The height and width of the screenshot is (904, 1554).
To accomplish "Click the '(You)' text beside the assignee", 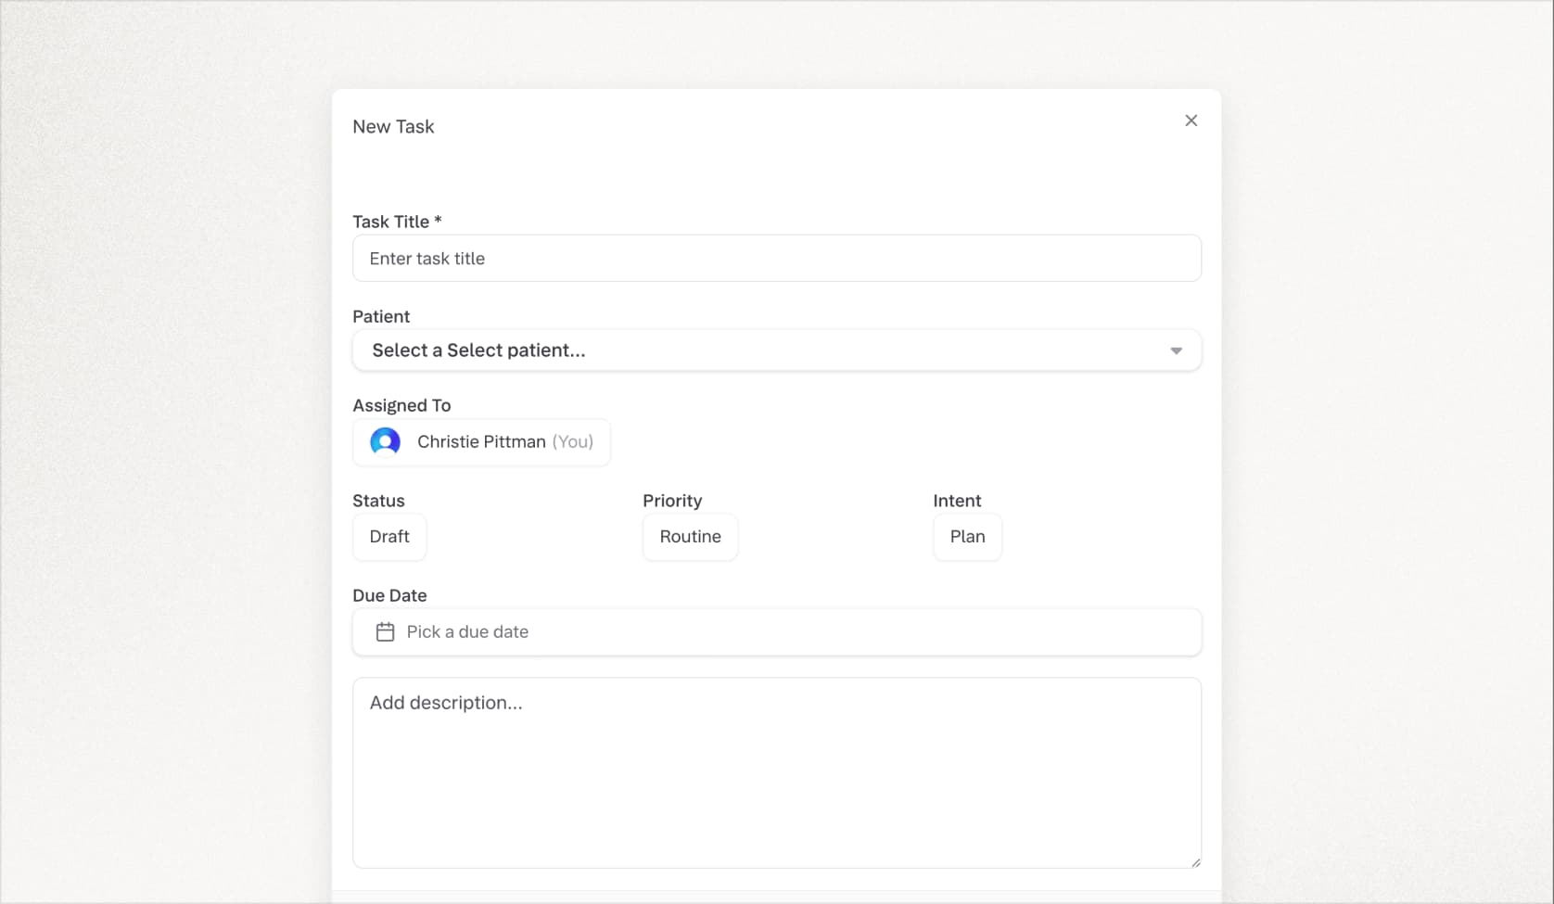I will point(572,442).
